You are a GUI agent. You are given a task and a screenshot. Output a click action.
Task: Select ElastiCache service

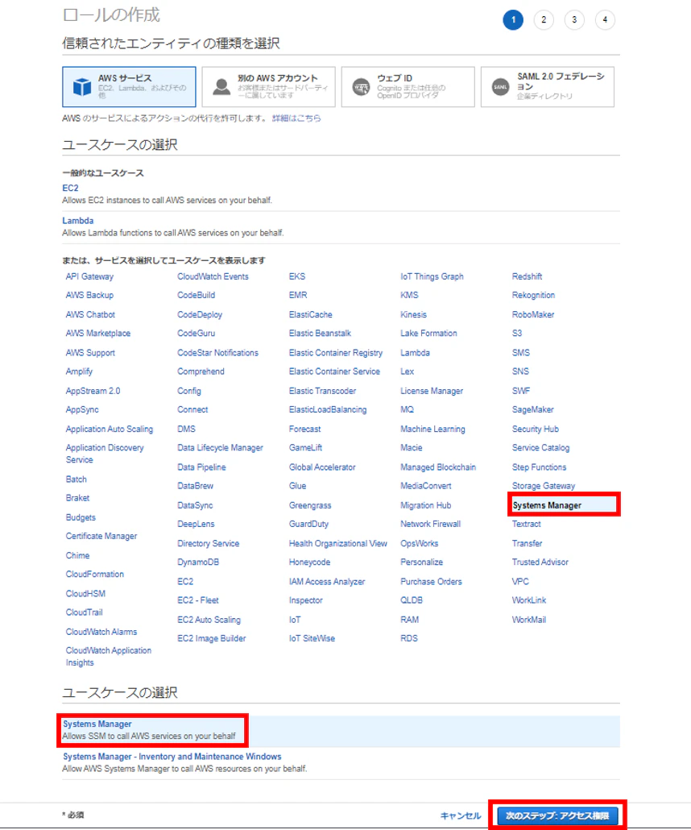coord(311,314)
